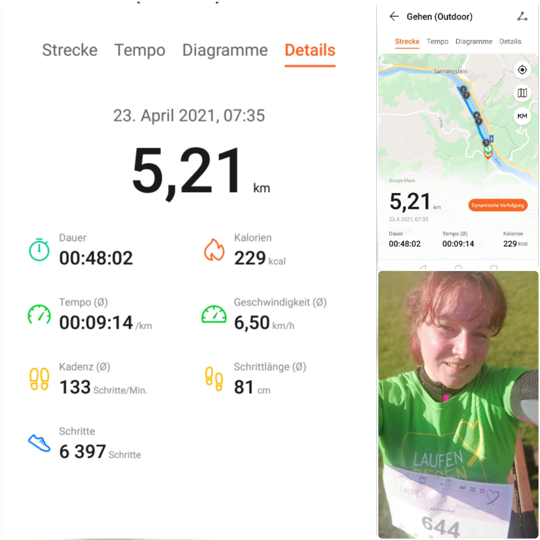The width and height of the screenshot is (540, 540).
Task: Click the footprints icon beside Kadenz
Action: tap(39, 379)
